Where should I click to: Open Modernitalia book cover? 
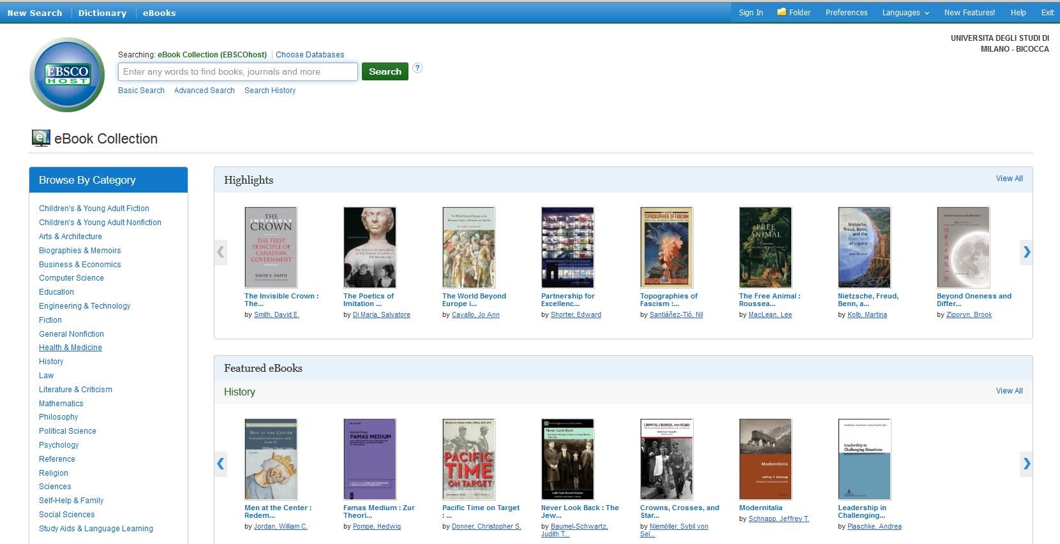pyautogui.click(x=766, y=459)
